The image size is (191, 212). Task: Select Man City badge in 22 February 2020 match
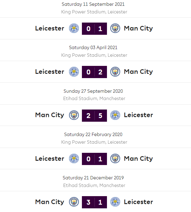coord(115,159)
